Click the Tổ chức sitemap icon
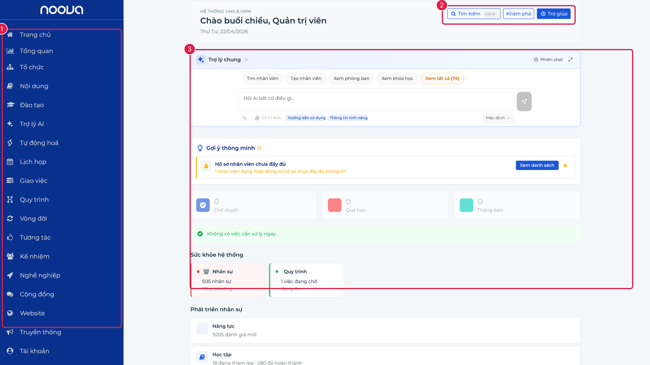Image resolution: width=650 pixels, height=365 pixels. coord(10,67)
